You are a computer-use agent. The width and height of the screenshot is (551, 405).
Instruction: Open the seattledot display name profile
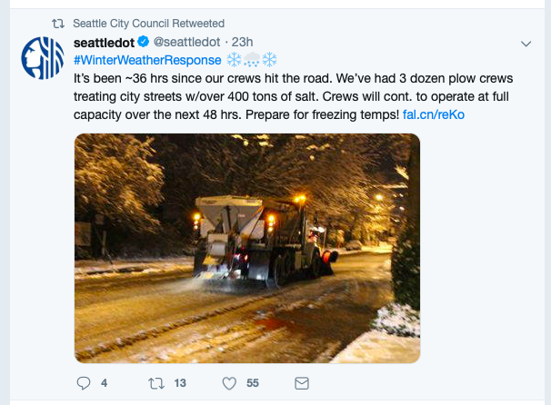(x=104, y=43)
